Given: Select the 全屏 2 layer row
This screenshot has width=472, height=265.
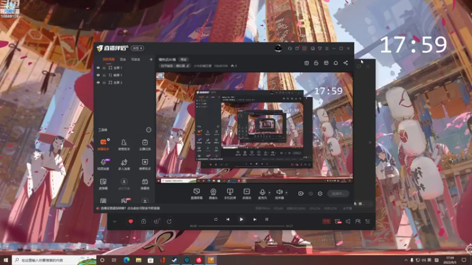Looking at the screenshot, I should [x=124, y=82].
